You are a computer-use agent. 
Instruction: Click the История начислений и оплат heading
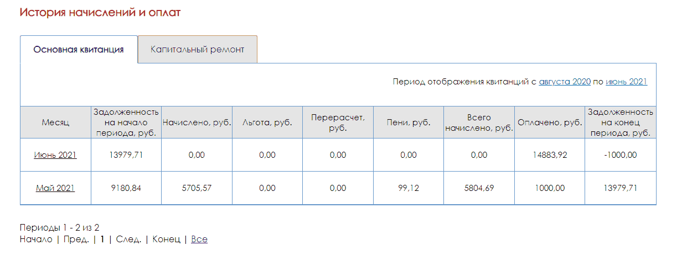click(100, 12)
